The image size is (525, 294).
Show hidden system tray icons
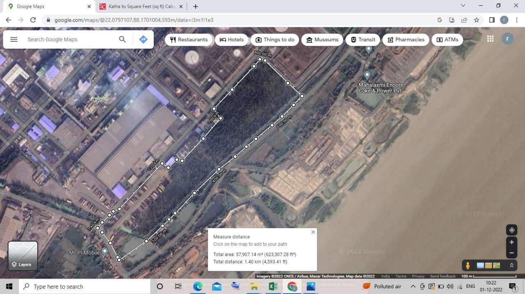pyautogui.click(x=413, y=287)
